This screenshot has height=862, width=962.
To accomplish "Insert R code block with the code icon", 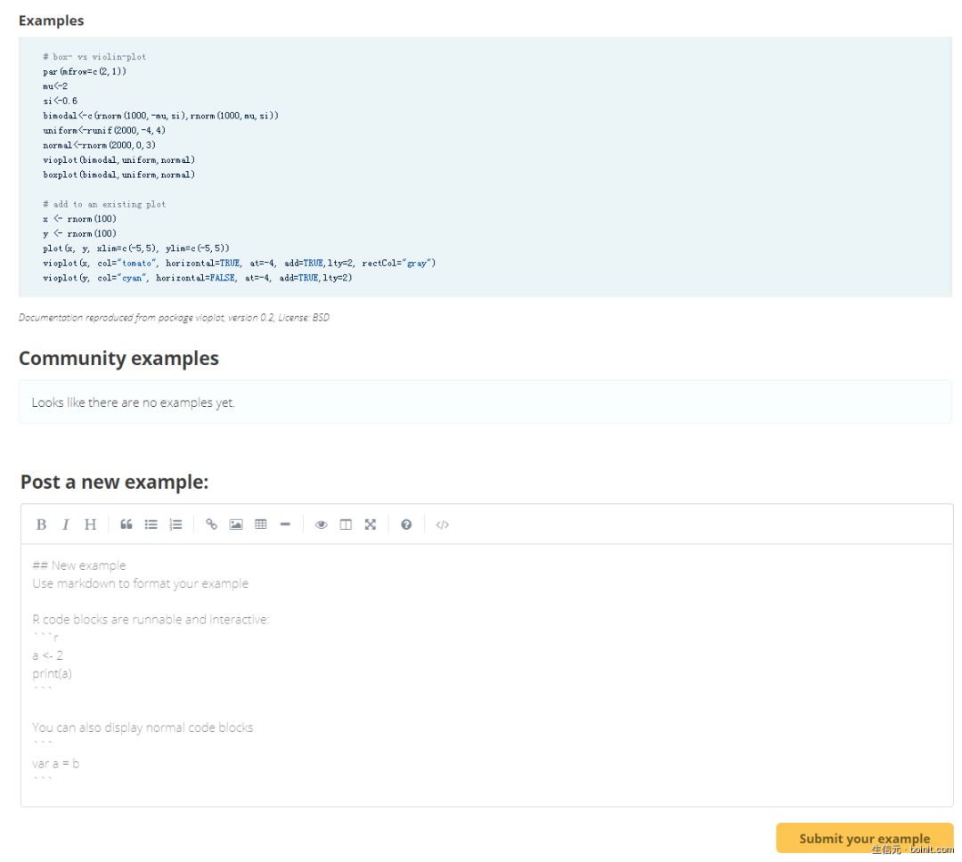I will click(443, 525).
